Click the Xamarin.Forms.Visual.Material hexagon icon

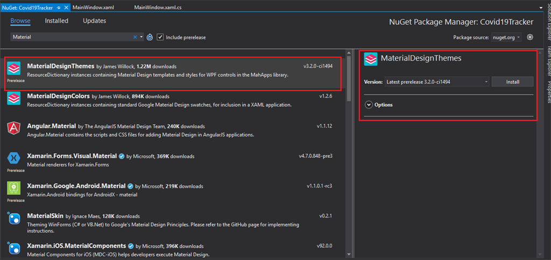13,158
